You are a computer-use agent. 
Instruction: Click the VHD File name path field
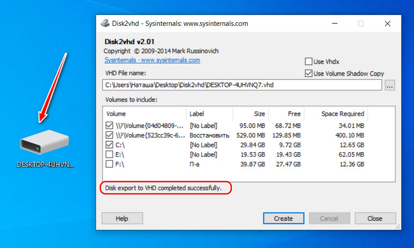(242, 85)
